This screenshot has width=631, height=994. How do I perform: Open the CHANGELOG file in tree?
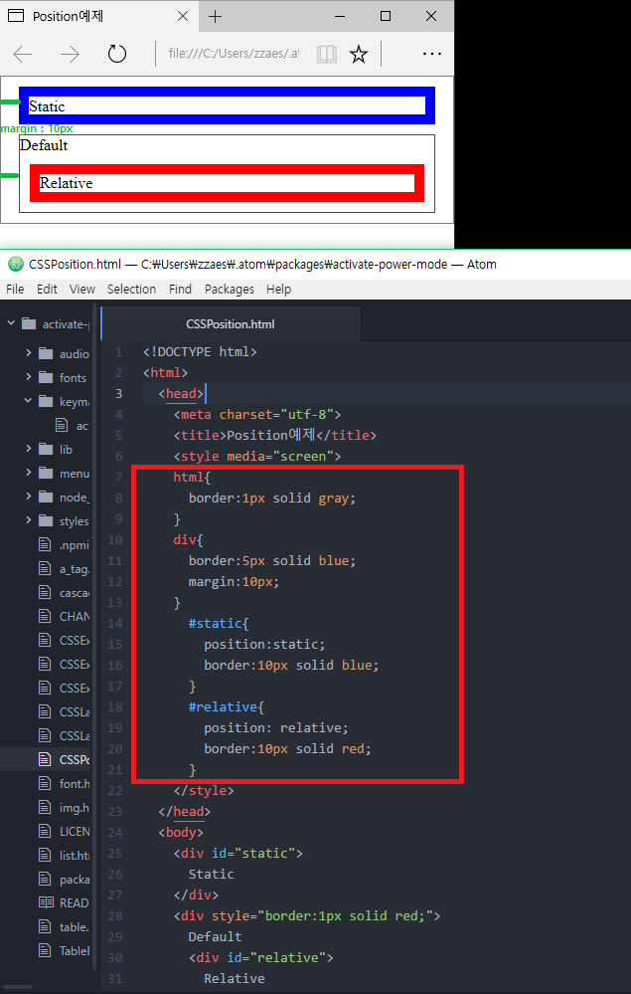coord(64,616)
